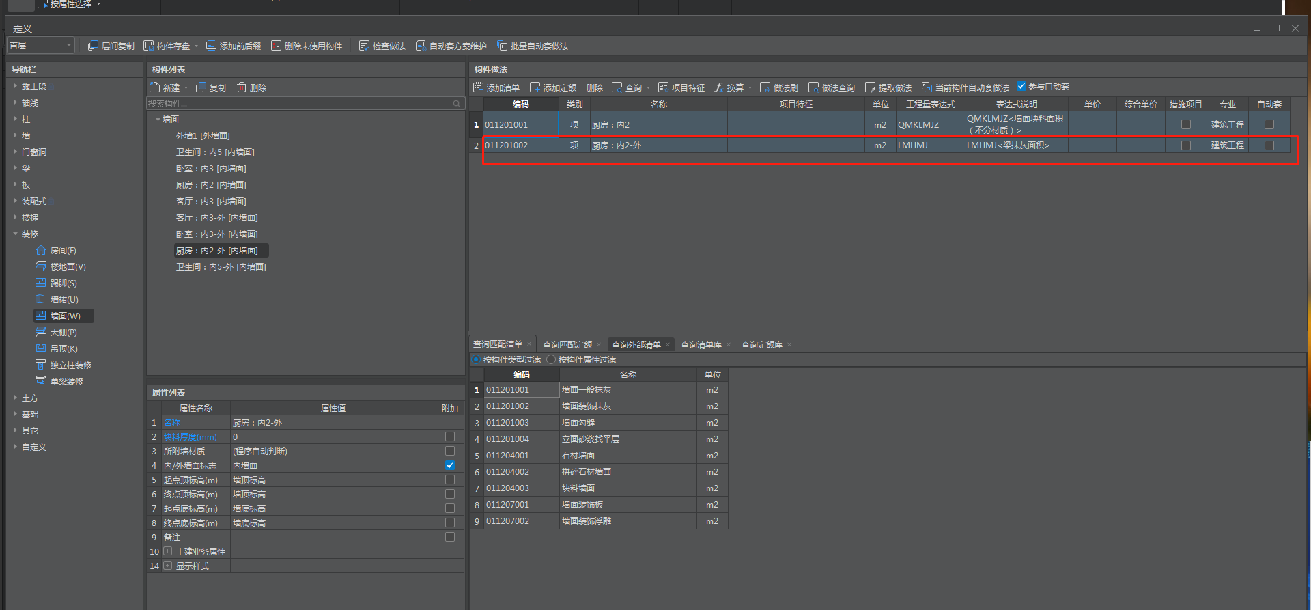Select 墙裙(U) in navigation
The height and width of the screenshot is (610, 1311).
tap(57, 300)
